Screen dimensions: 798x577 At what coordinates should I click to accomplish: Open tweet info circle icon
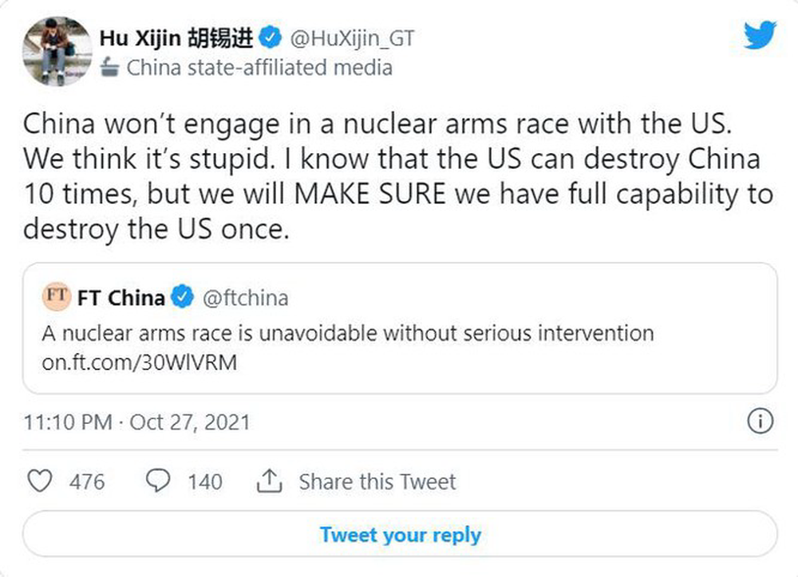pyautogui.click(x=760, y=422)
